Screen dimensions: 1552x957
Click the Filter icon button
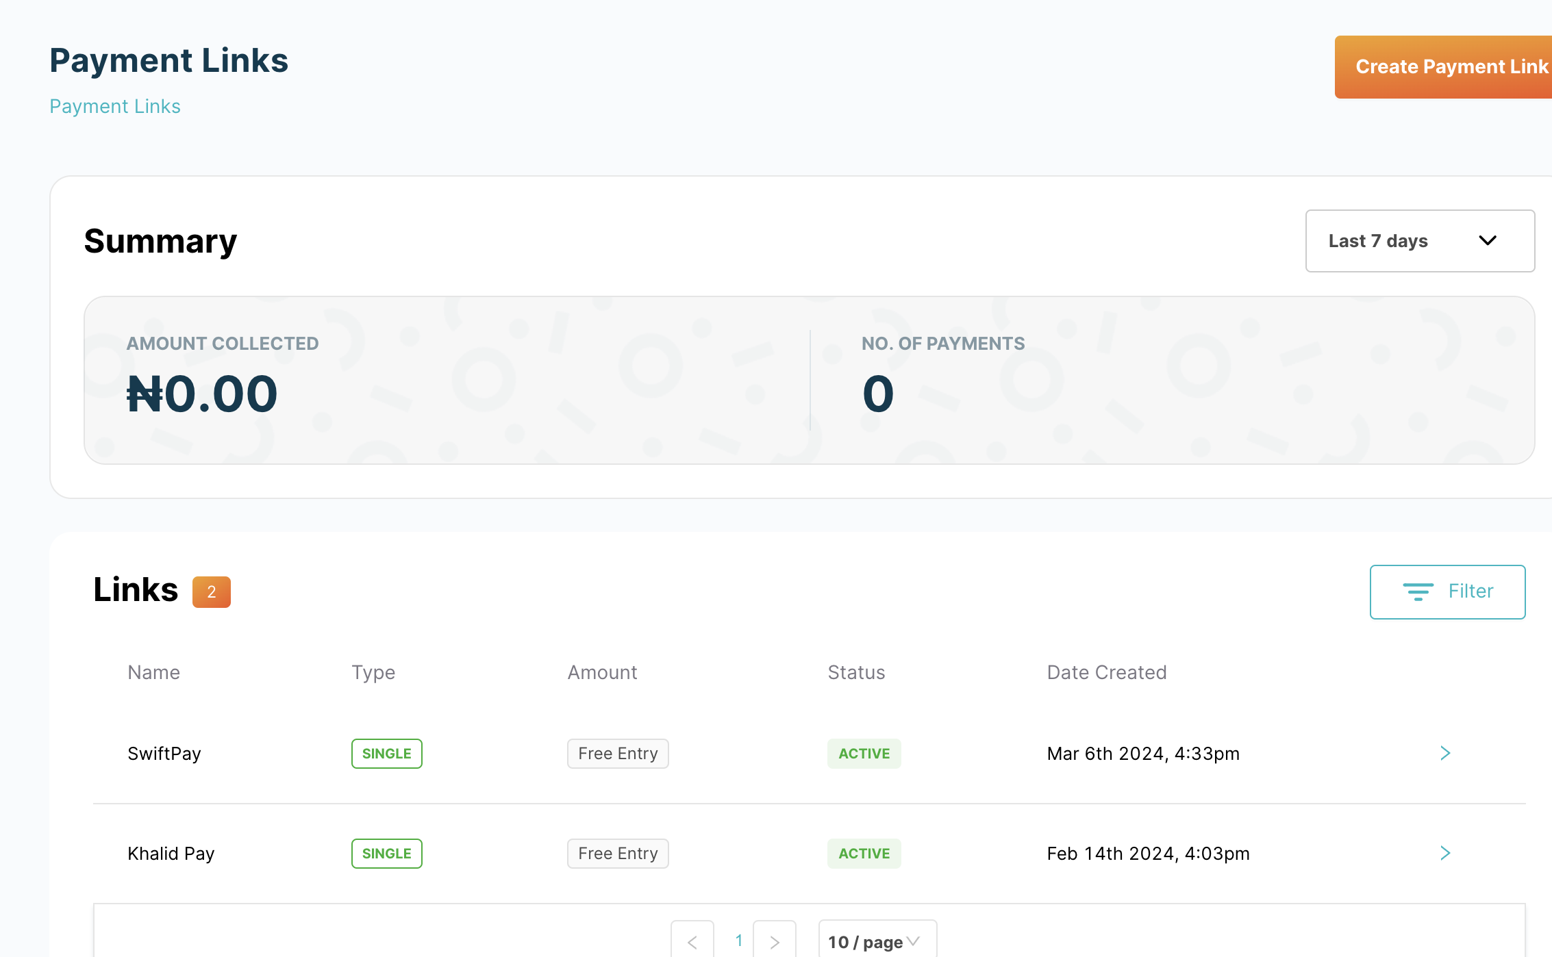point(1447,591)
